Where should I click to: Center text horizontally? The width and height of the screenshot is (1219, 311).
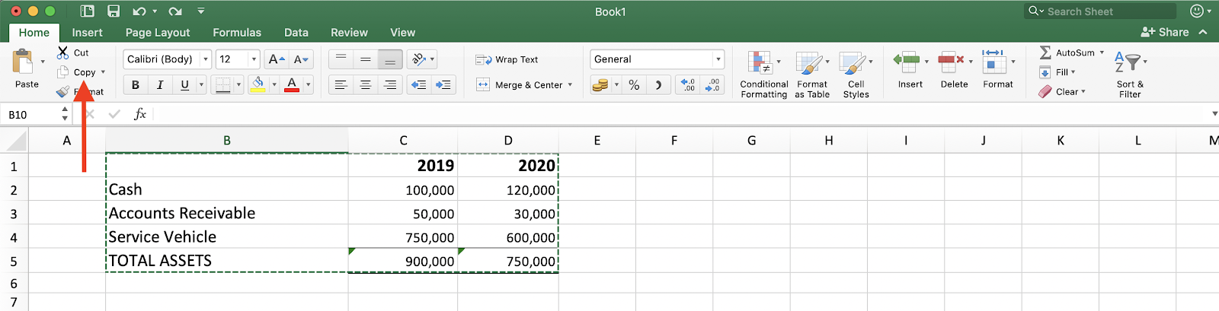click(366, 84)
